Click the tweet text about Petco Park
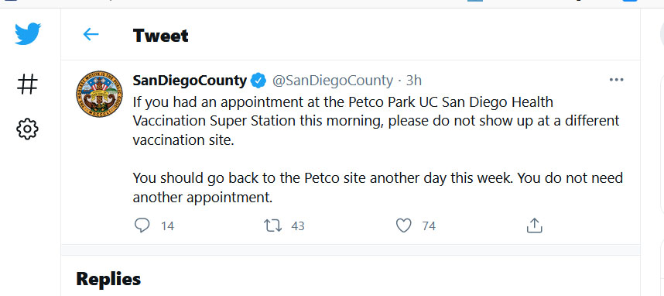664x296 pixels. (378, 150)
